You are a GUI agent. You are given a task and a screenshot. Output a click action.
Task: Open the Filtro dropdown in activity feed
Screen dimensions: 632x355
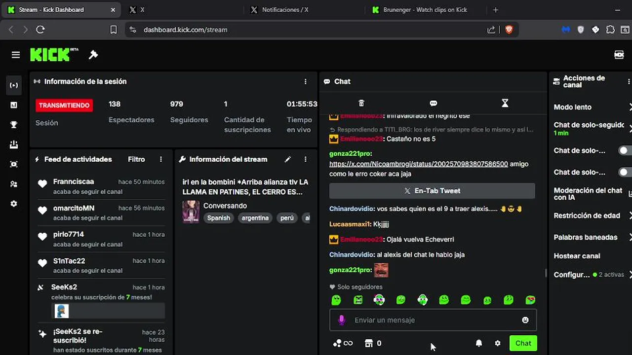tap(136, 159)
